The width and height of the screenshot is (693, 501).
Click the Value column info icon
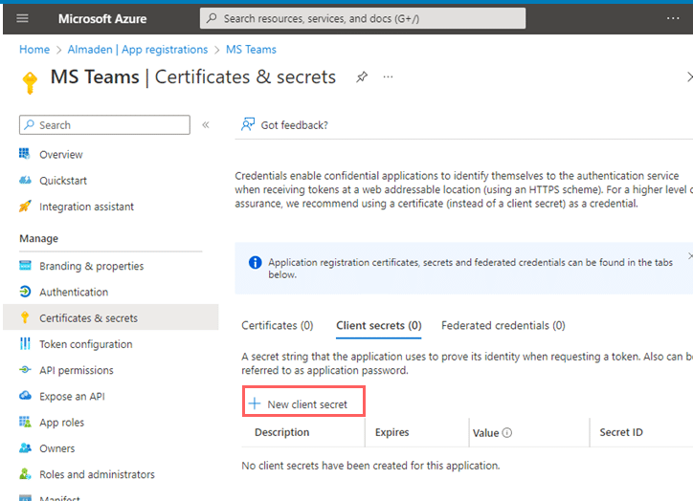(507, 433)
